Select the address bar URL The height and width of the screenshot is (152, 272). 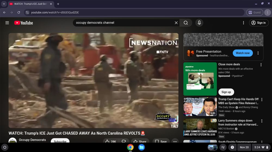click(x=55, y=12)
